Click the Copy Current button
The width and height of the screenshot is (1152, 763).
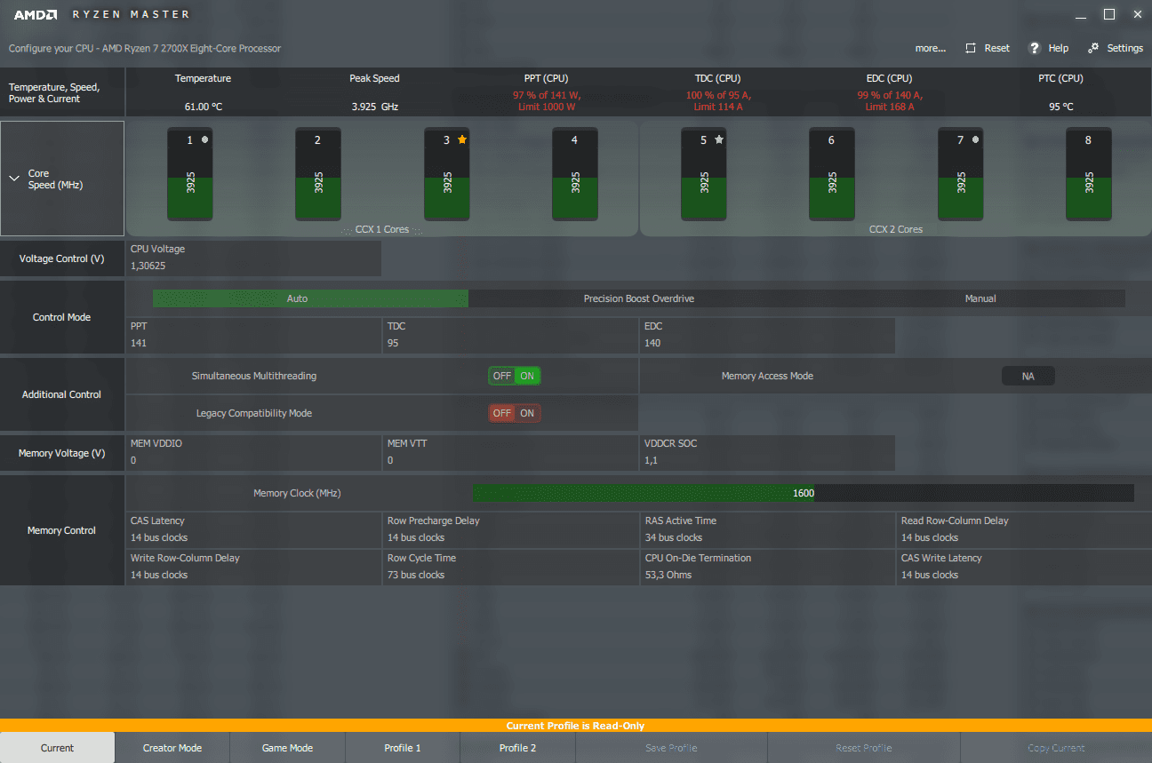click(1056, 748)
